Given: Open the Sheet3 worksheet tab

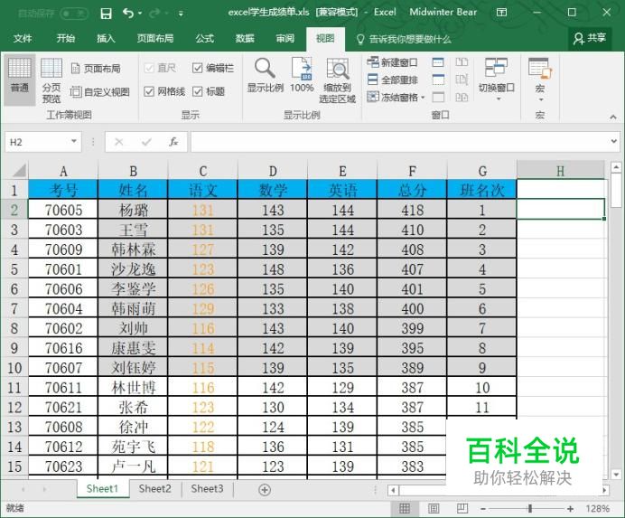Looking at the screenshot, I should point(207,489).
